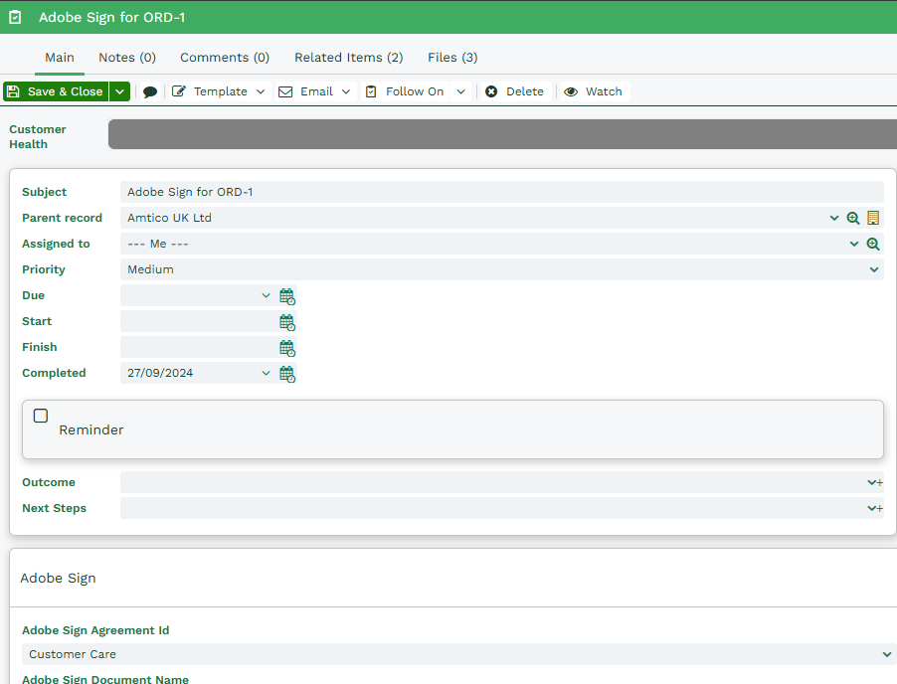Click the Watch eye icon
The image size is (897, 684).
click(x=571, y=91)
